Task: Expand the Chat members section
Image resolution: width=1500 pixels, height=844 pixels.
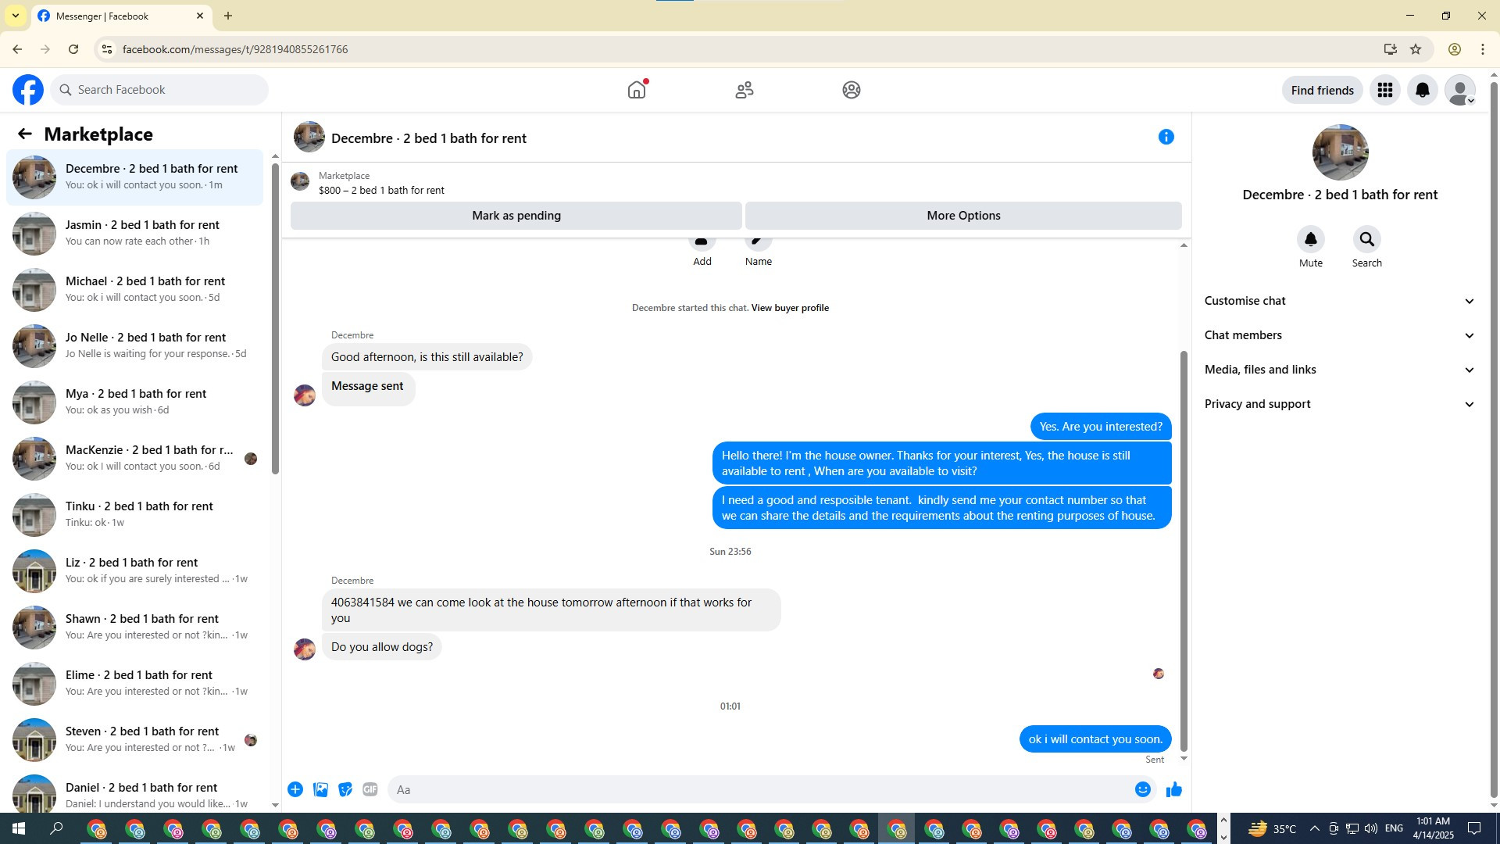Action: point(1339,335)
